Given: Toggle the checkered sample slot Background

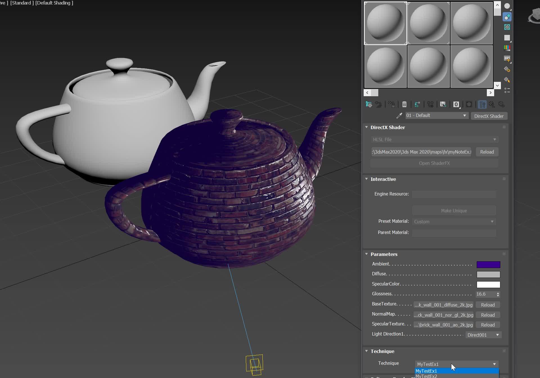Looking at the screenshot, I should [507, 27].
